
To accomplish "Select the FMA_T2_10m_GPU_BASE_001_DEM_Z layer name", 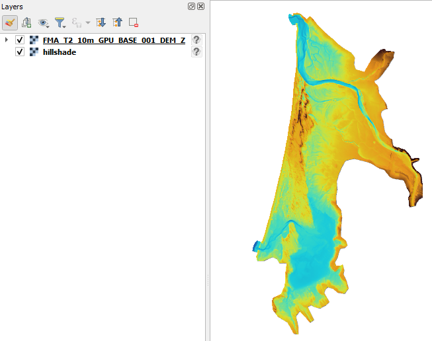I will pos(113,40).
